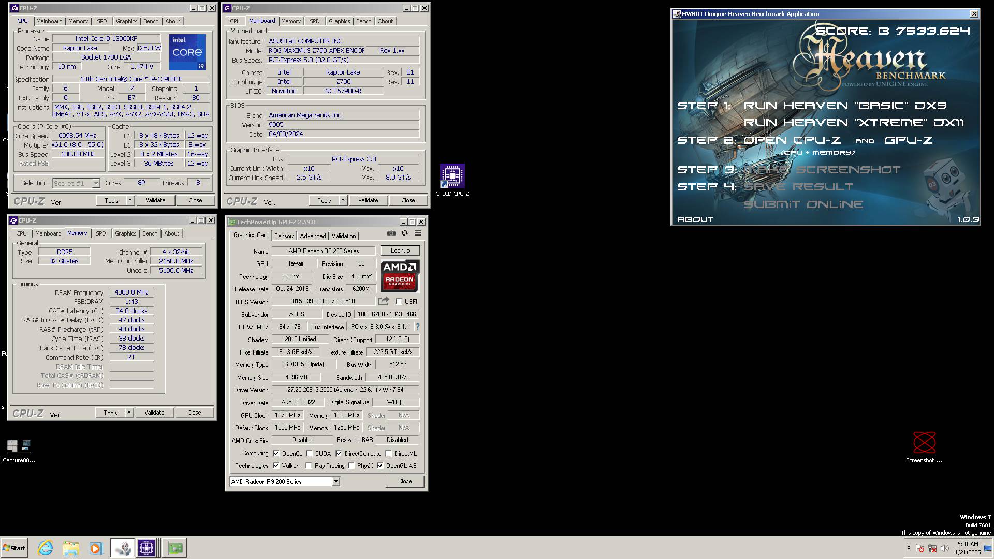
Task: Expand Tools arrow in CPU-Z Mainboard window
Action: [x=343, y=200]
